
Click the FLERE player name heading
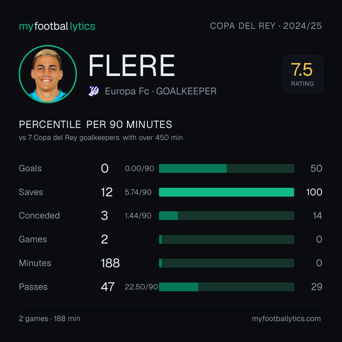(131, 66)
